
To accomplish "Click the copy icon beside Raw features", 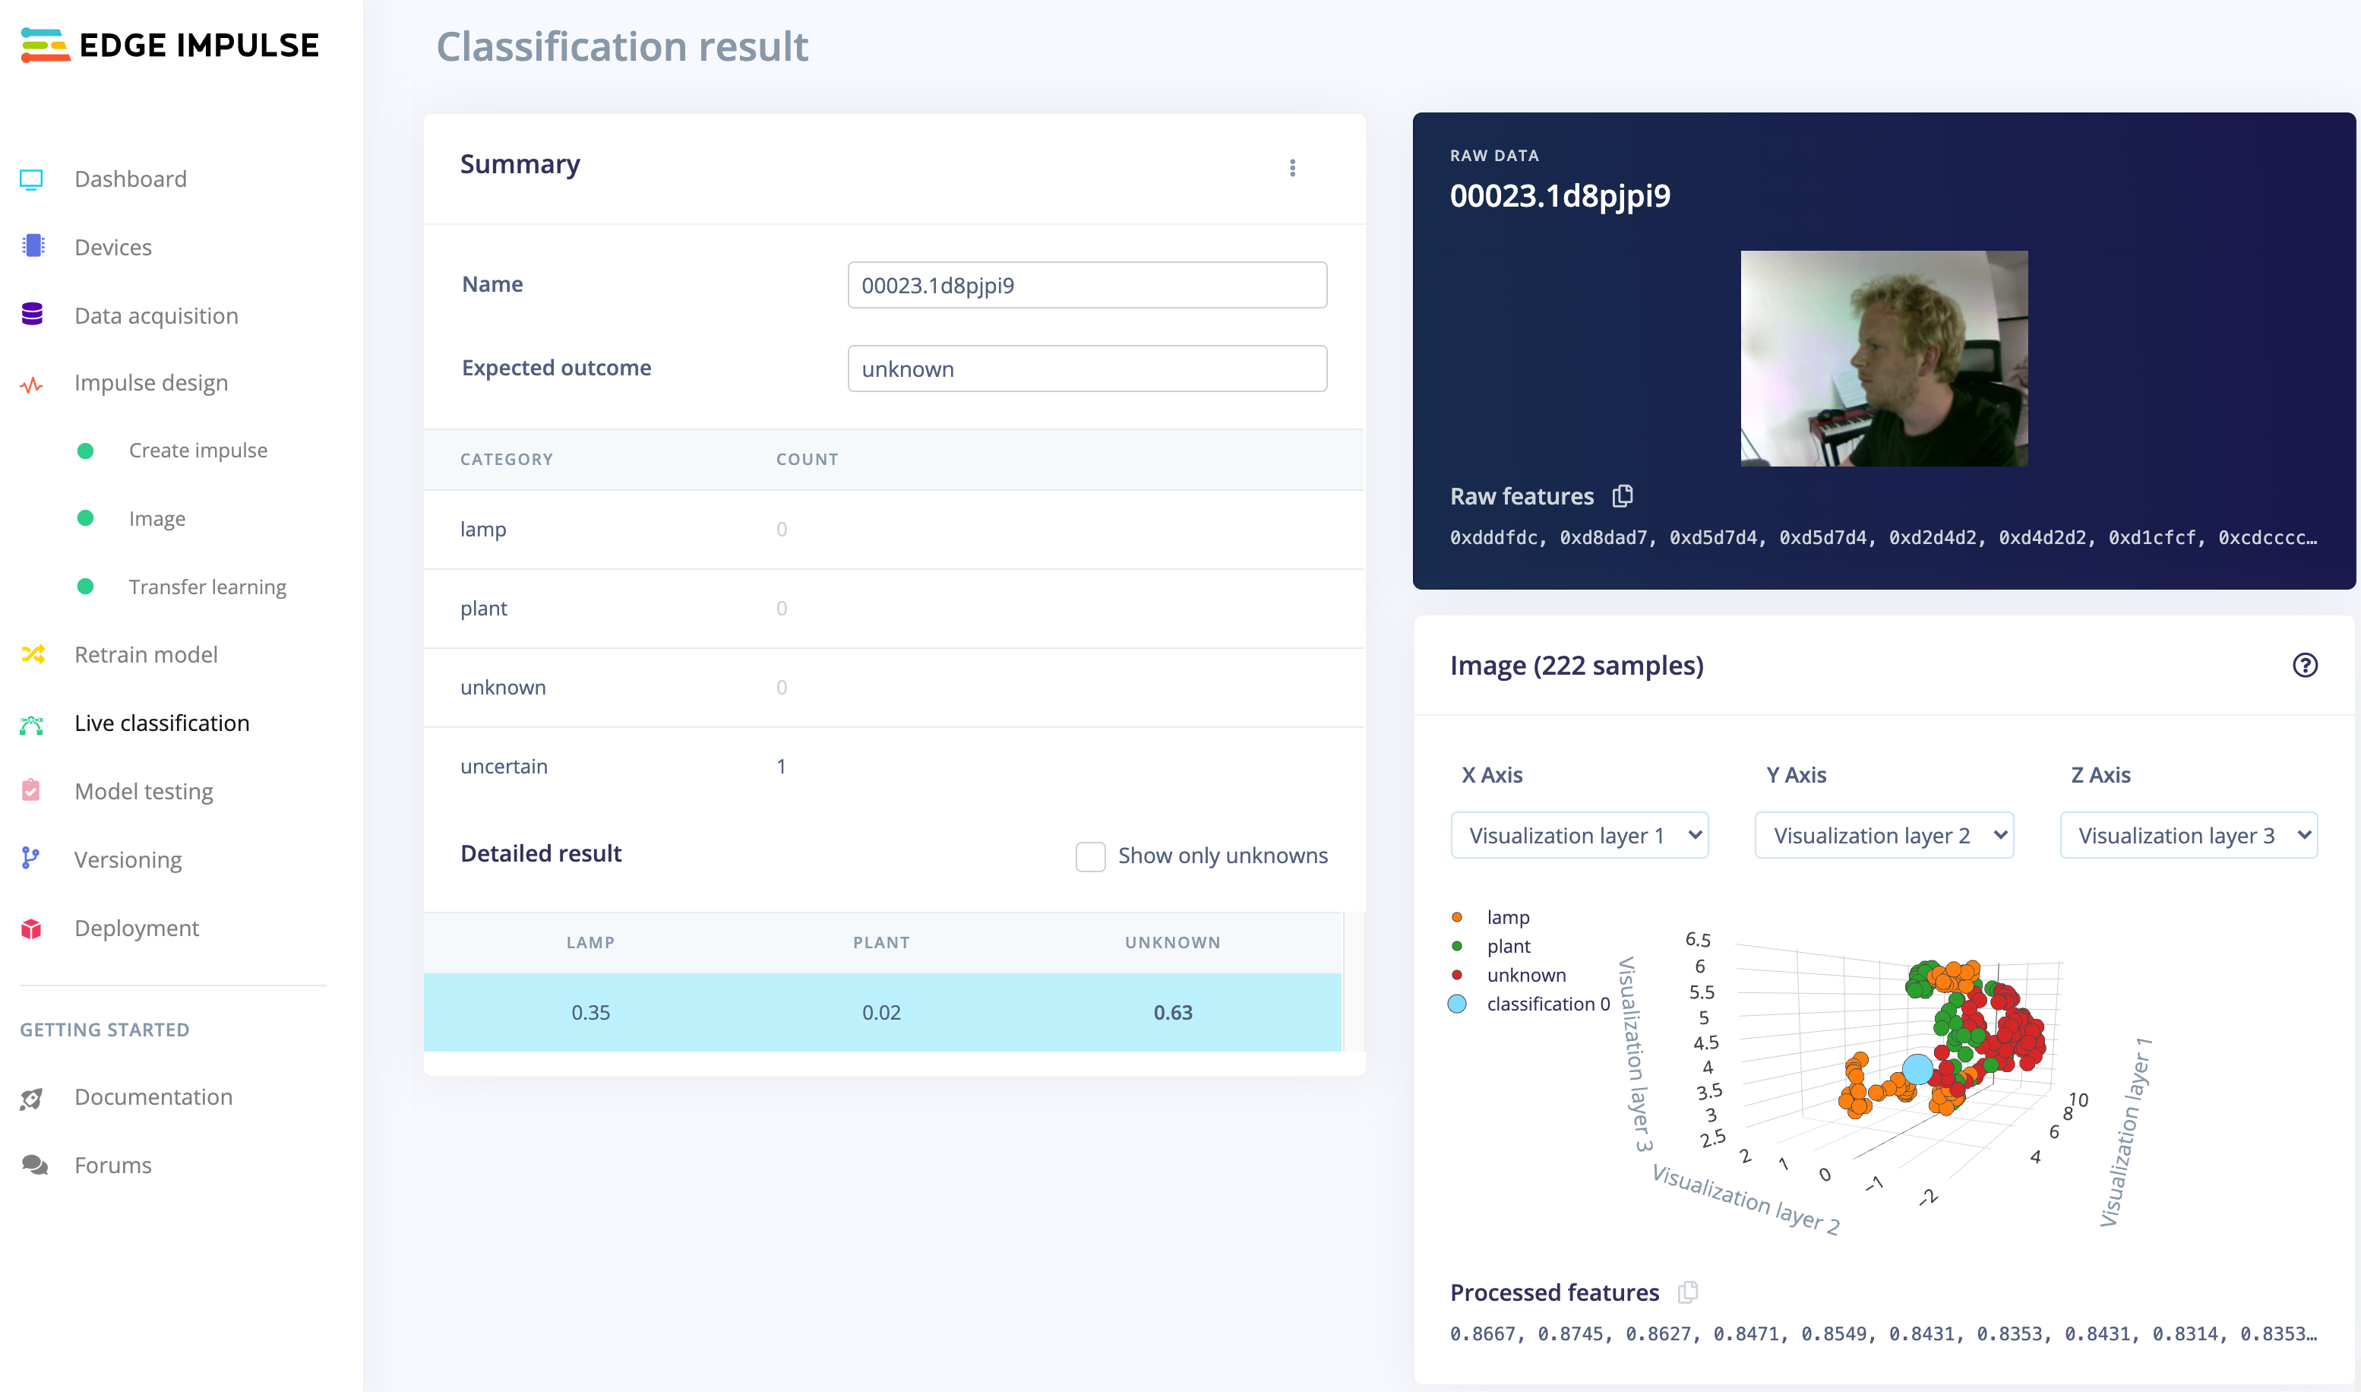I will coord(1622,495).
